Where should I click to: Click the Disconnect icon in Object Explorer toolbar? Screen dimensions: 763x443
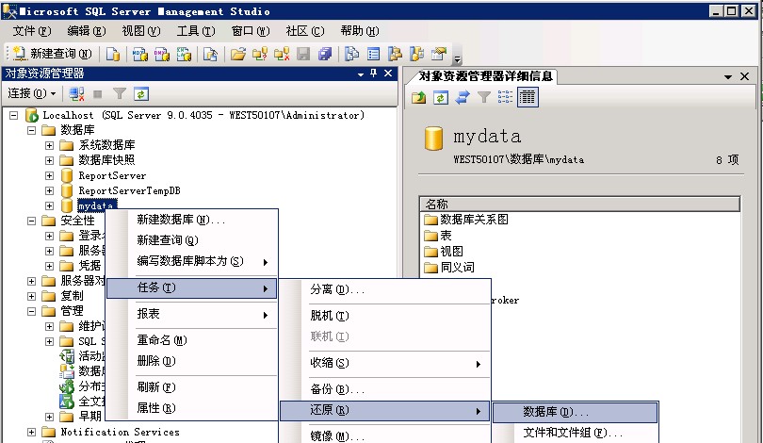(x=77, y=93)
